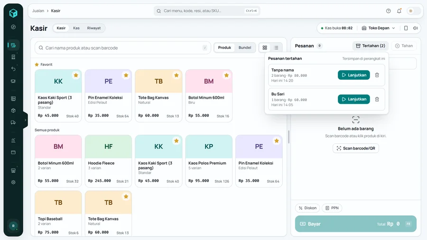Add Hoodie Fleece to the order
This screenshot has width=427, height=240.
(108, 161)
